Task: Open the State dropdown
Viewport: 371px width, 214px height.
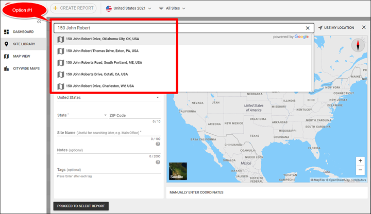Action: pyautogui.click(x=81, y=115)
